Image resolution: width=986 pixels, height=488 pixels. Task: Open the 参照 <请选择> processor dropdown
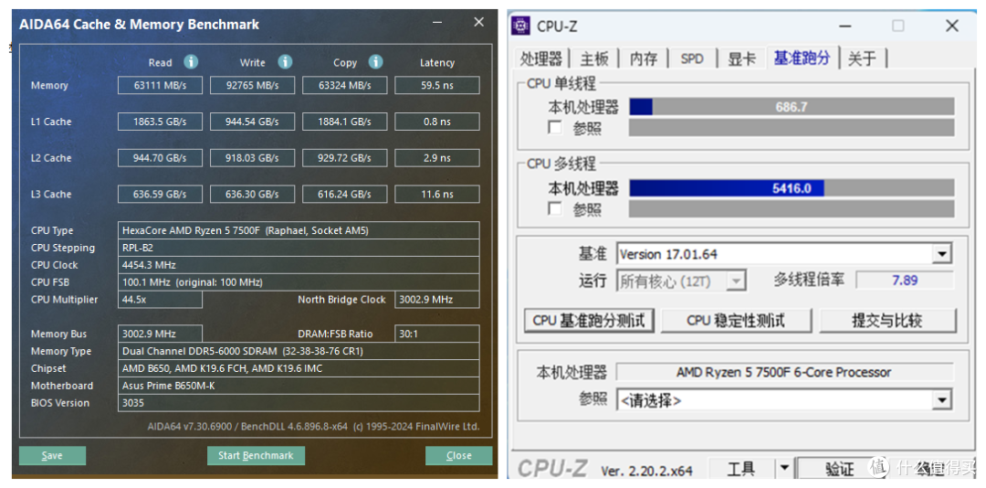point(941,400)
